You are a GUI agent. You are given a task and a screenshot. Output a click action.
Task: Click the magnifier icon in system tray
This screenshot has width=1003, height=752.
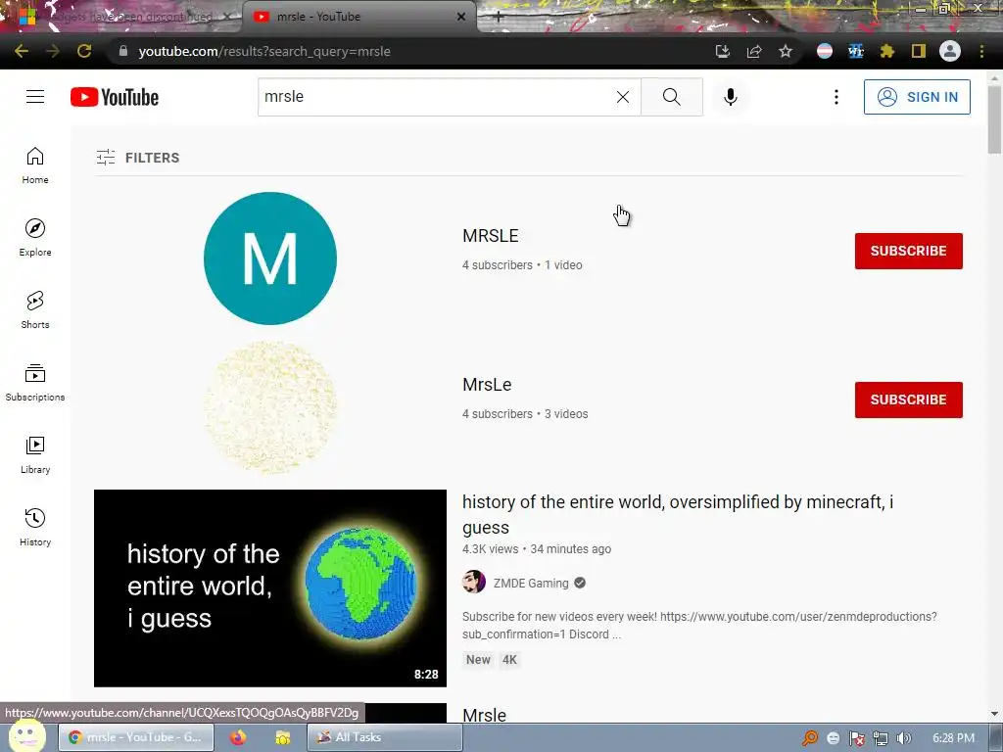(810, 738)
